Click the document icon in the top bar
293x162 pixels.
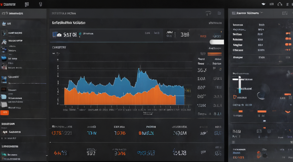[27, 4]
